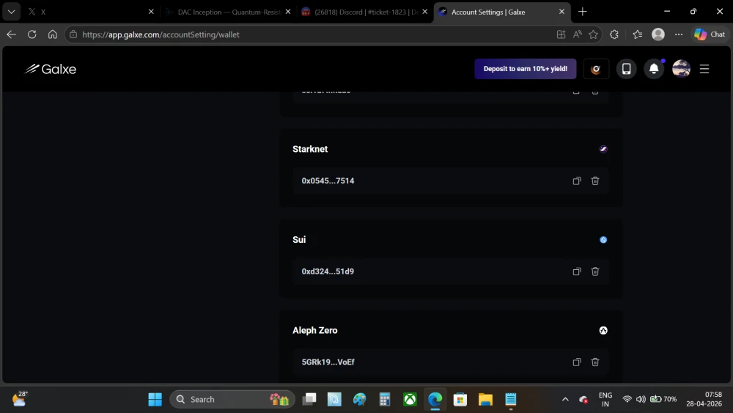Image resolution: width=733 pixels, height=413 pixels.
Task: Expand the tab search dropdown arrow
Action: pos(11,12)
